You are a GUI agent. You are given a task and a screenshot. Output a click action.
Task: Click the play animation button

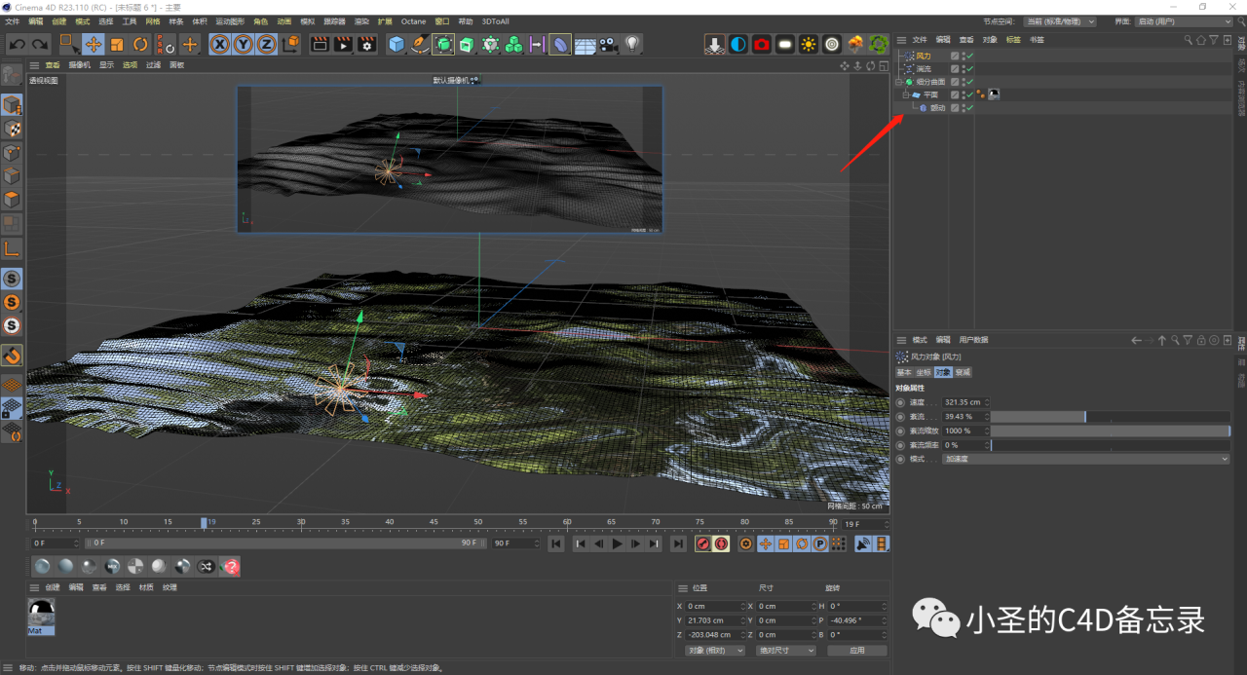618,544
